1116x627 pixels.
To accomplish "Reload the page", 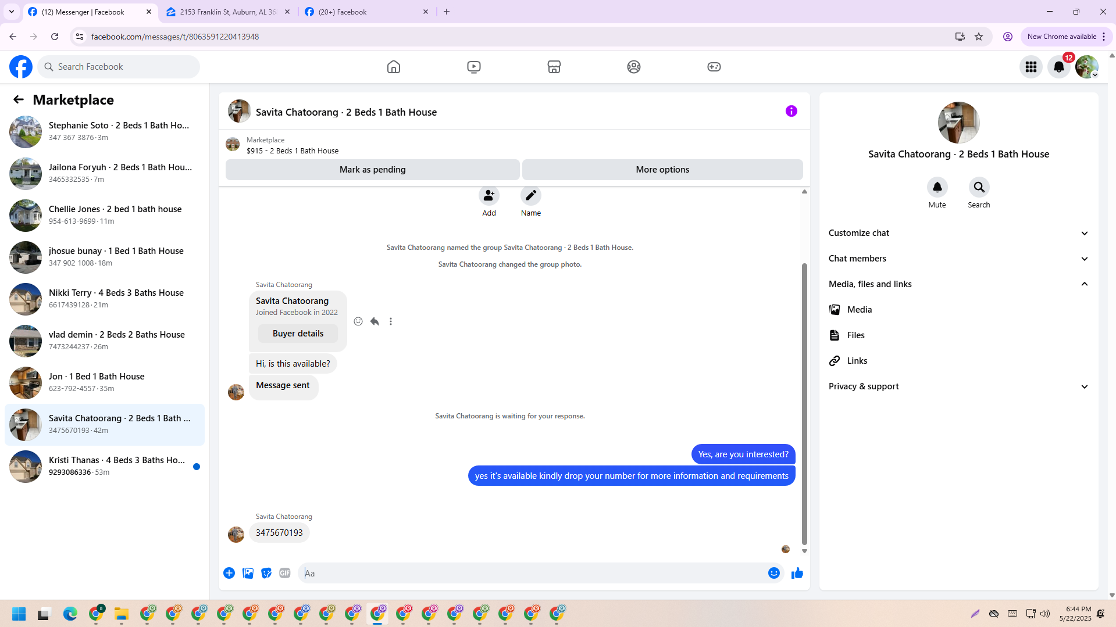I will click(x=55, y=37).
